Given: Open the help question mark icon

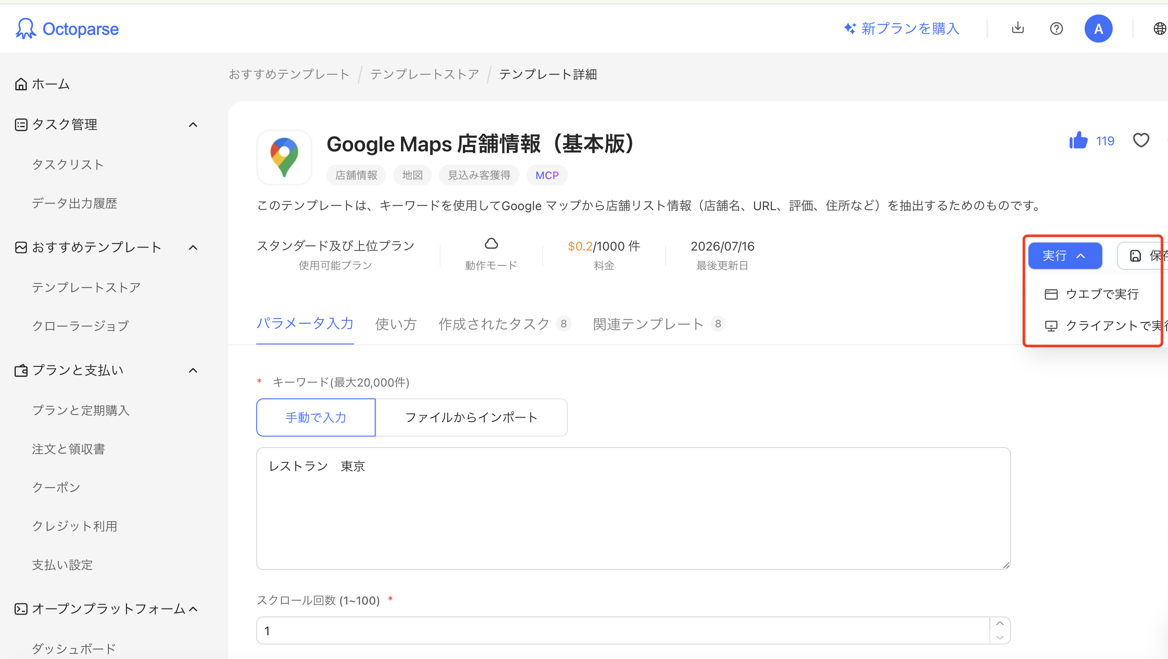Looking at the screenshot, I should coord(1056,29).
